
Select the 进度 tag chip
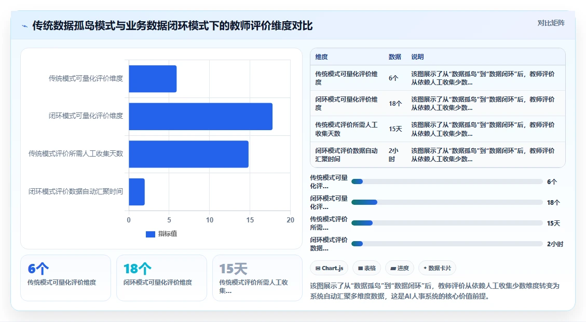coord(400,268)
